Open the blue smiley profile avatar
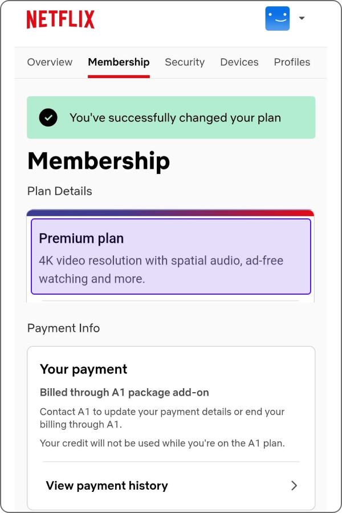The width and height of the screenshot is (342, 513). point(277,18)
